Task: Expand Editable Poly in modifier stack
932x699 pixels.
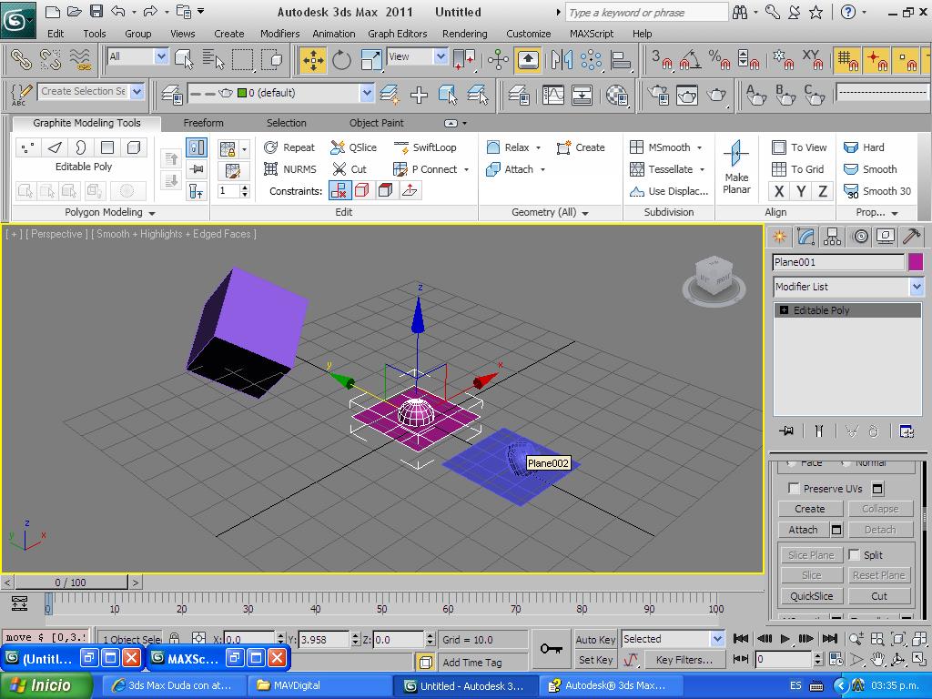Action: [x=784, y=310]
